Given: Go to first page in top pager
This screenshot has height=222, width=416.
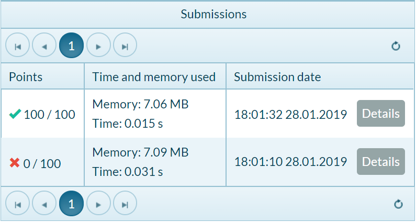Looking at the screenshot, I should pyautogui.click(x=17, y=45).
